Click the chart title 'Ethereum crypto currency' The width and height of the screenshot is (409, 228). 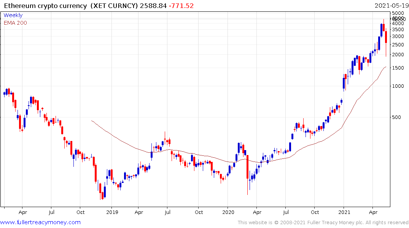click(x=46, y=6)
